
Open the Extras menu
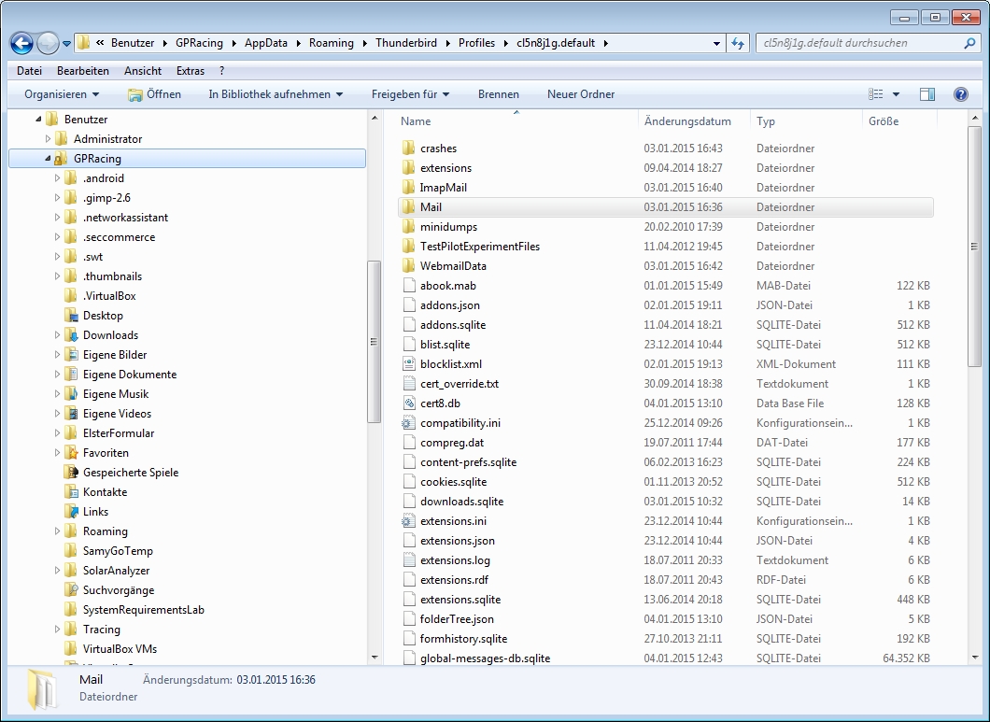click(x=190, y=71)
